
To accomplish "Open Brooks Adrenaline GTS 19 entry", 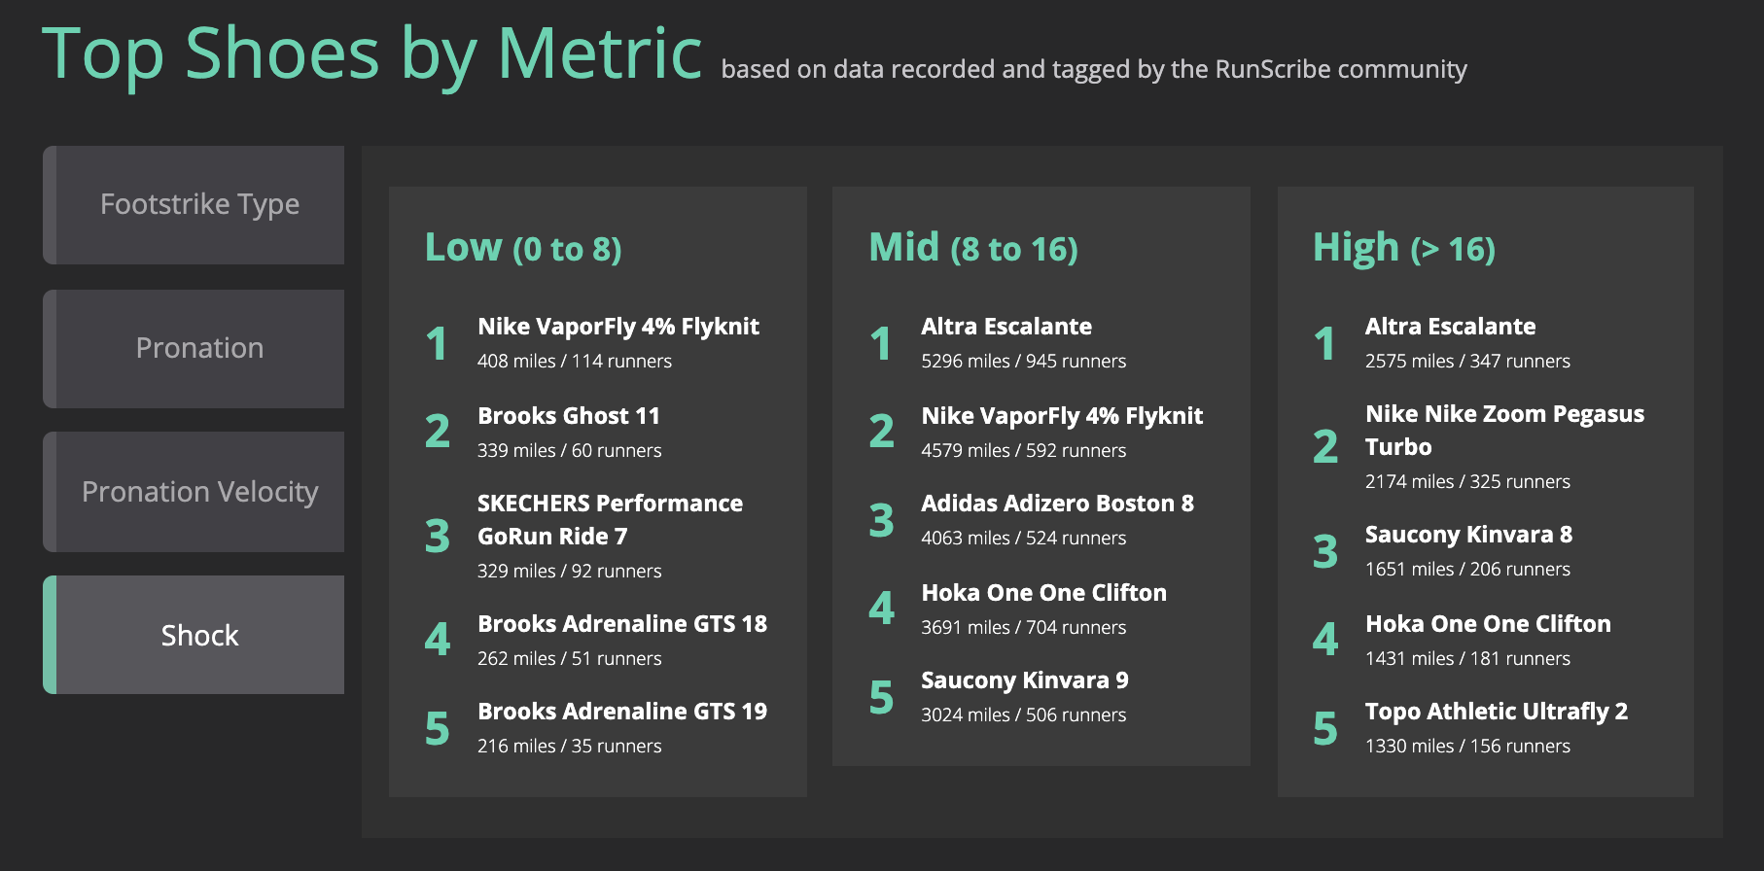I will tap(621, 712).
